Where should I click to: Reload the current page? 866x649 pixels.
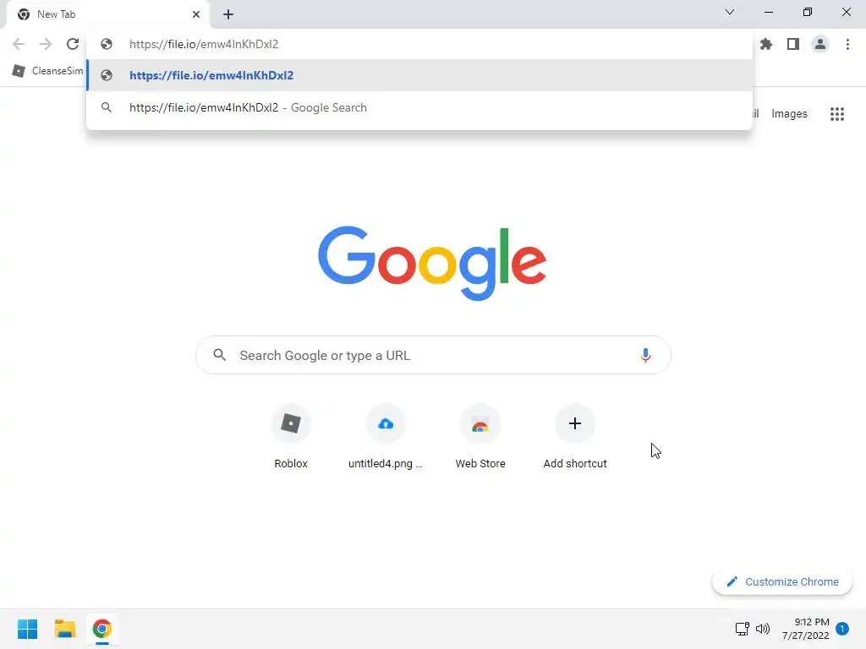pyautogui.click(x=73, y=44)
